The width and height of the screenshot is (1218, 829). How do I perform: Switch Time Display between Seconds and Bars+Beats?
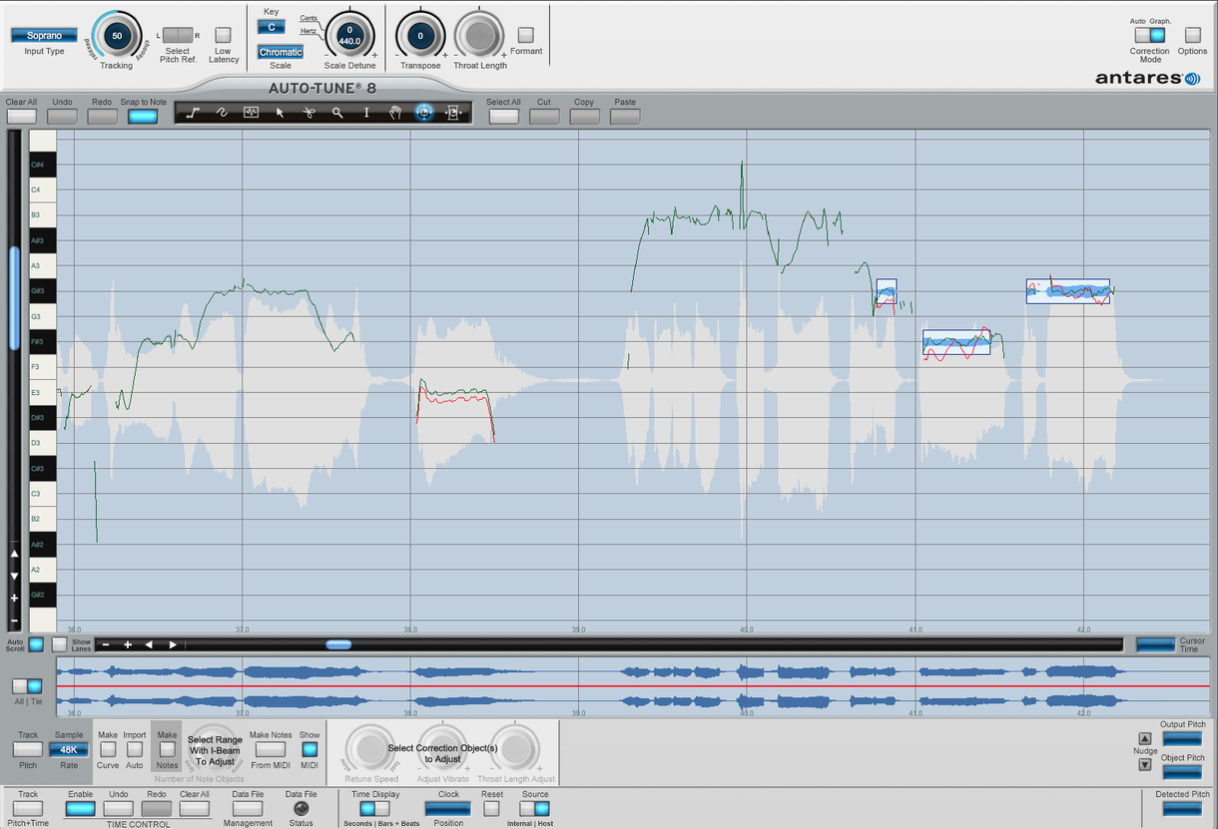coord(374,808)
